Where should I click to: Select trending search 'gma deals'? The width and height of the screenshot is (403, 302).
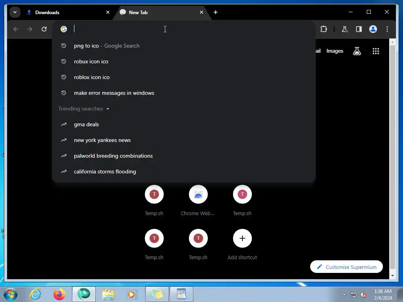tap(184, 124)
